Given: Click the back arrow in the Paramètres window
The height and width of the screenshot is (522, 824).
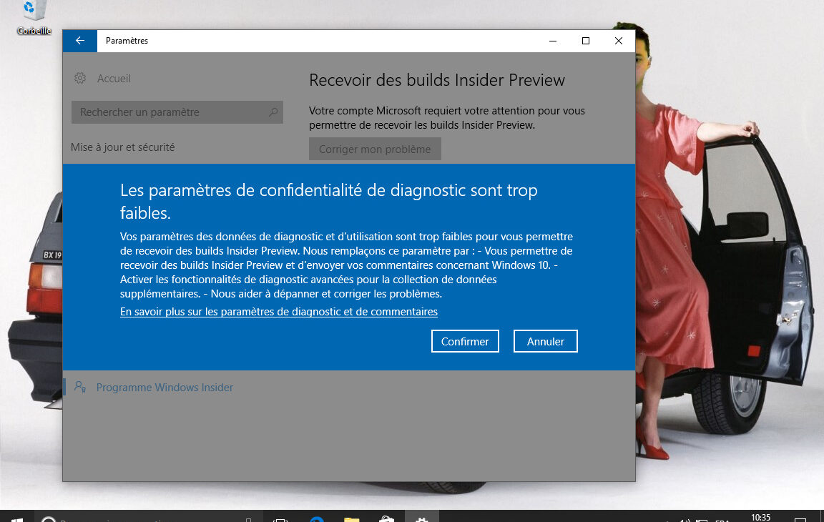Looking at the screenshot, I should tap(79, 41).
